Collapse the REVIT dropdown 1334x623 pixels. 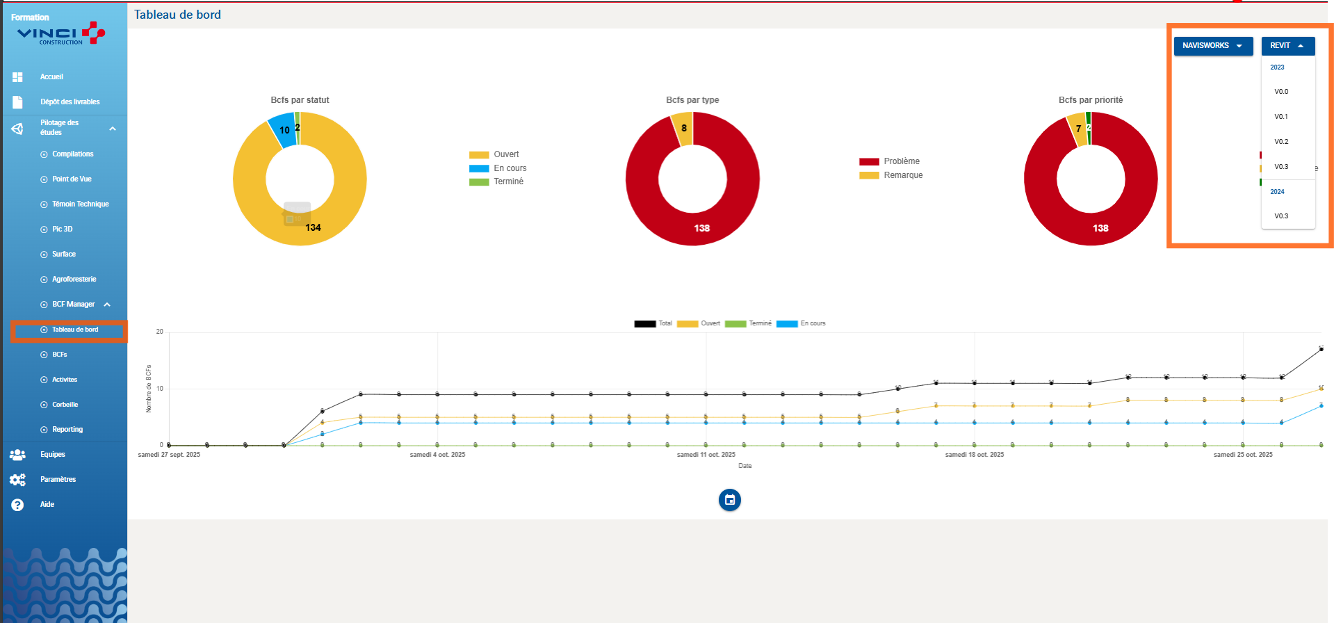click(1287, 46)
